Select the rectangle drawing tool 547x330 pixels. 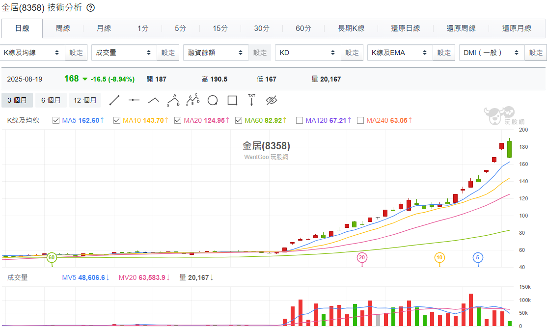click(232, 100)
